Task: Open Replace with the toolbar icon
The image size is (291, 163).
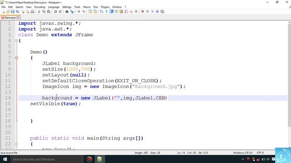Action: point(72,11)
